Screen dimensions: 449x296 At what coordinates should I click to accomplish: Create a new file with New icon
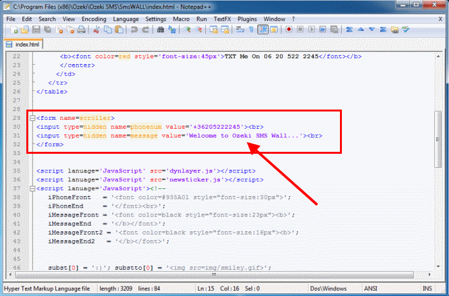pos(13,29)
